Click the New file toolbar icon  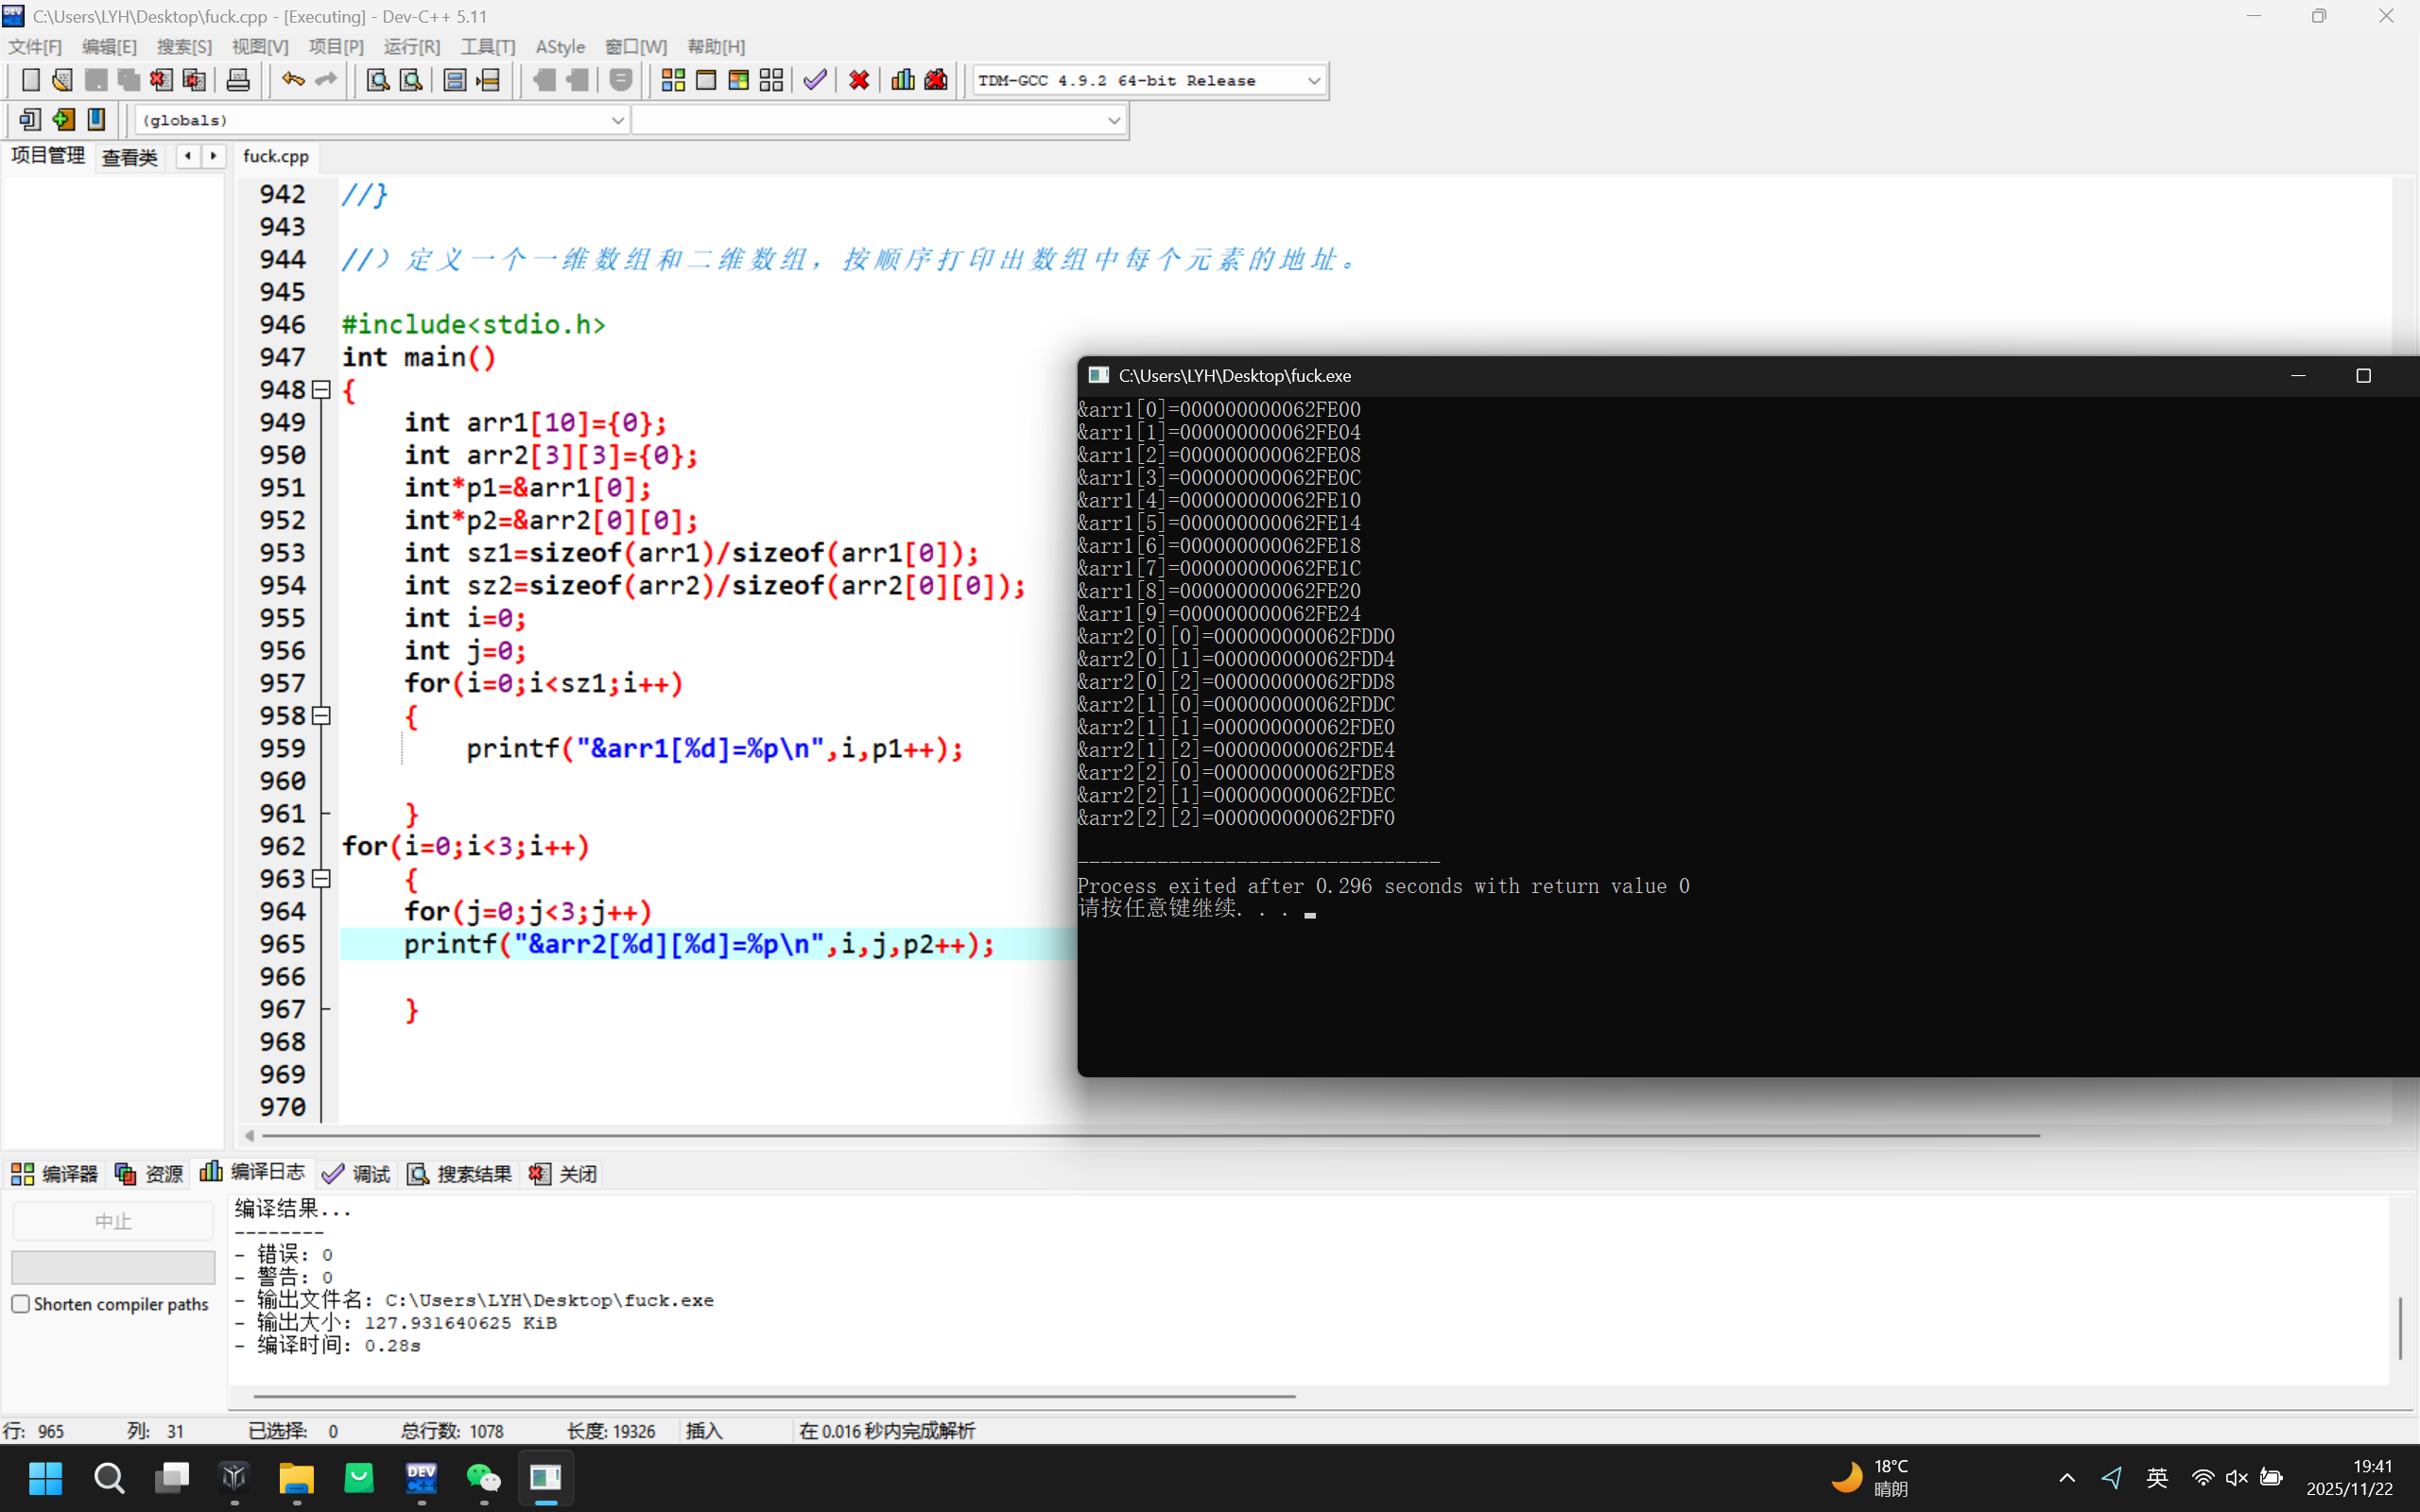click(30, 80)
